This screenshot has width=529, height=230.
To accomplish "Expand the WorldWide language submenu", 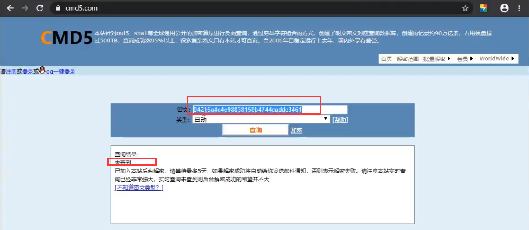I will coord(497,59).
